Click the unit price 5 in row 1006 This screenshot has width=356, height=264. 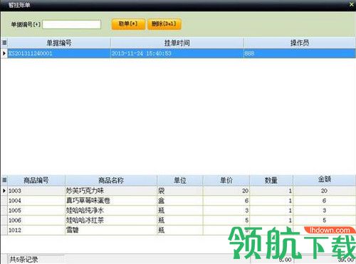pos(226,221)
